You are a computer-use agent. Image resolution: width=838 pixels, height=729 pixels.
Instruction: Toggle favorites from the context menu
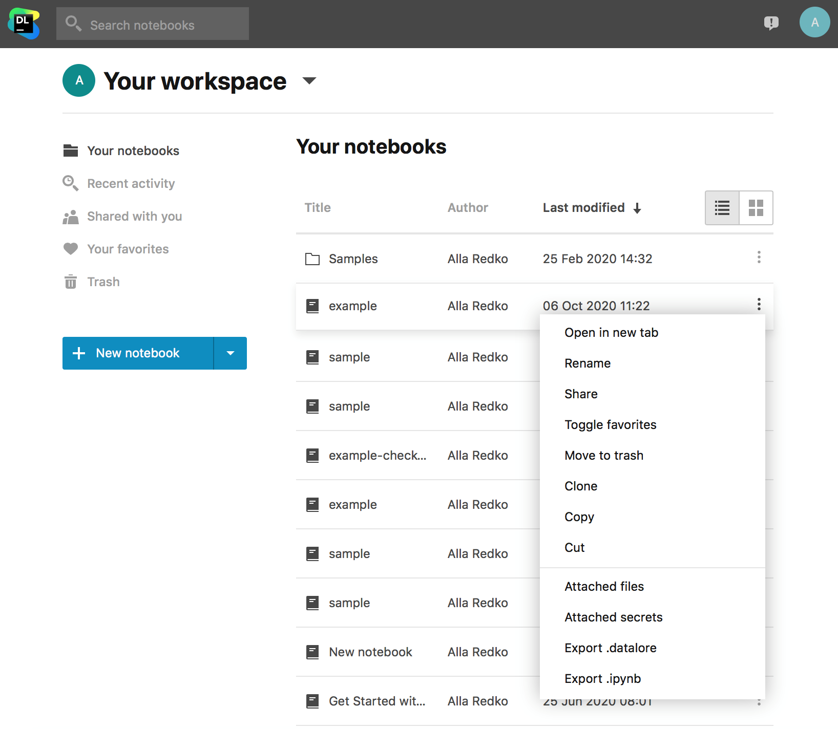(610, 425)
